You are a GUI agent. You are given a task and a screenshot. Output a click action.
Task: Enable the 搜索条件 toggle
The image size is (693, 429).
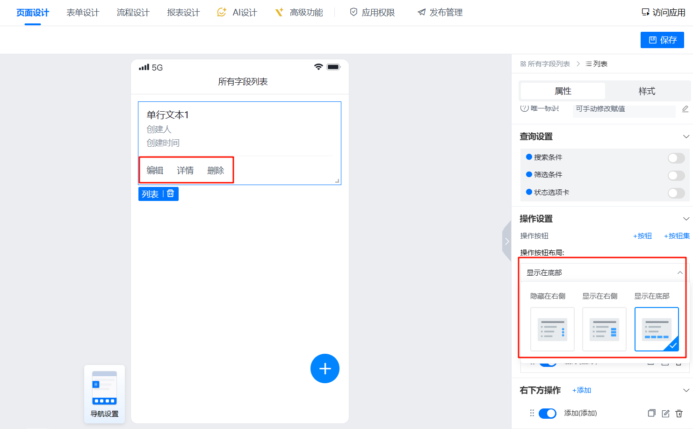(676, 158)
